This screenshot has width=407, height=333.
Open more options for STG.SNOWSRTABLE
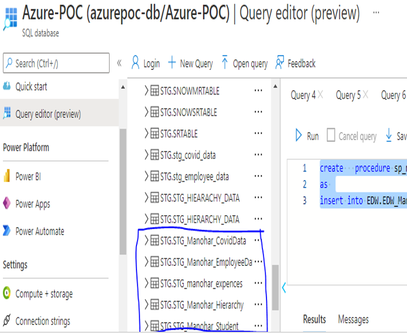tap(258, 112)
